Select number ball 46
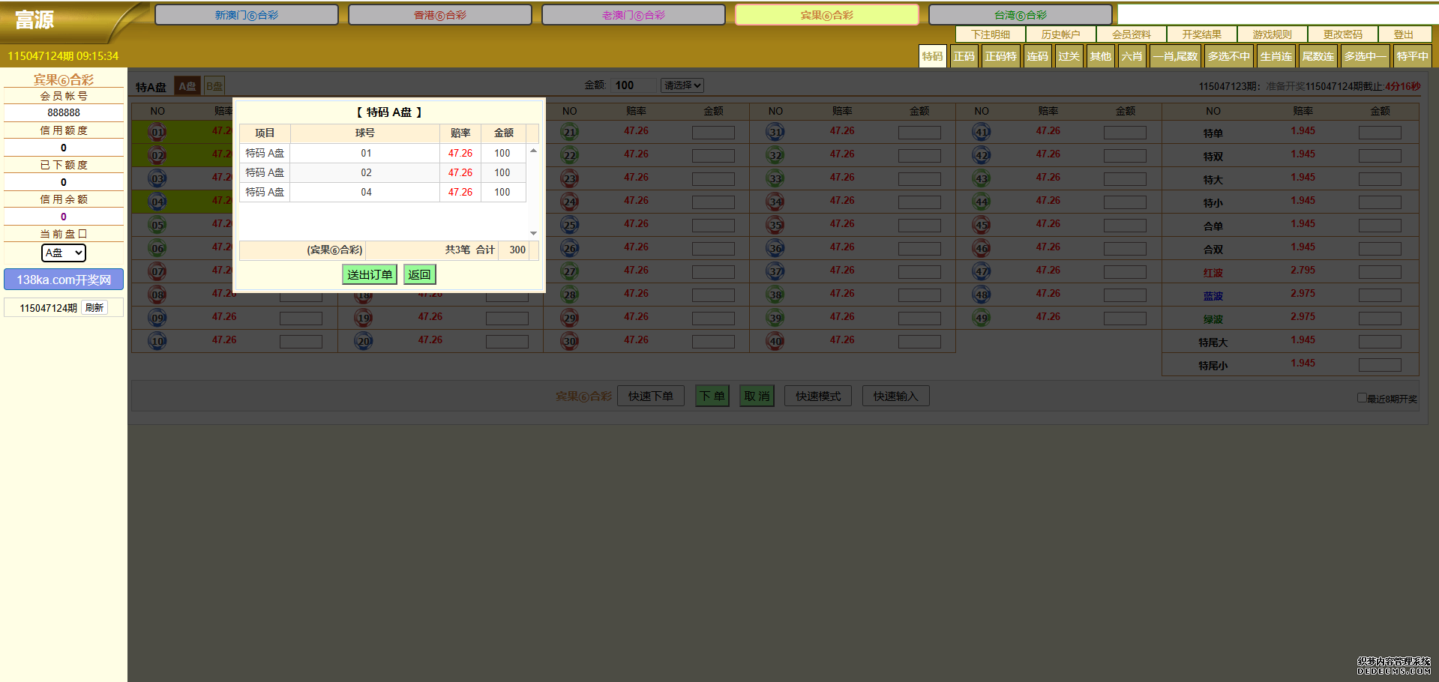 (x=982, y=249)
